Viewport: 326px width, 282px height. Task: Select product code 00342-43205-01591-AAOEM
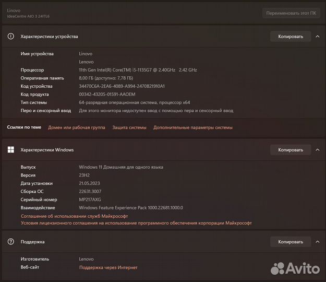107,95
